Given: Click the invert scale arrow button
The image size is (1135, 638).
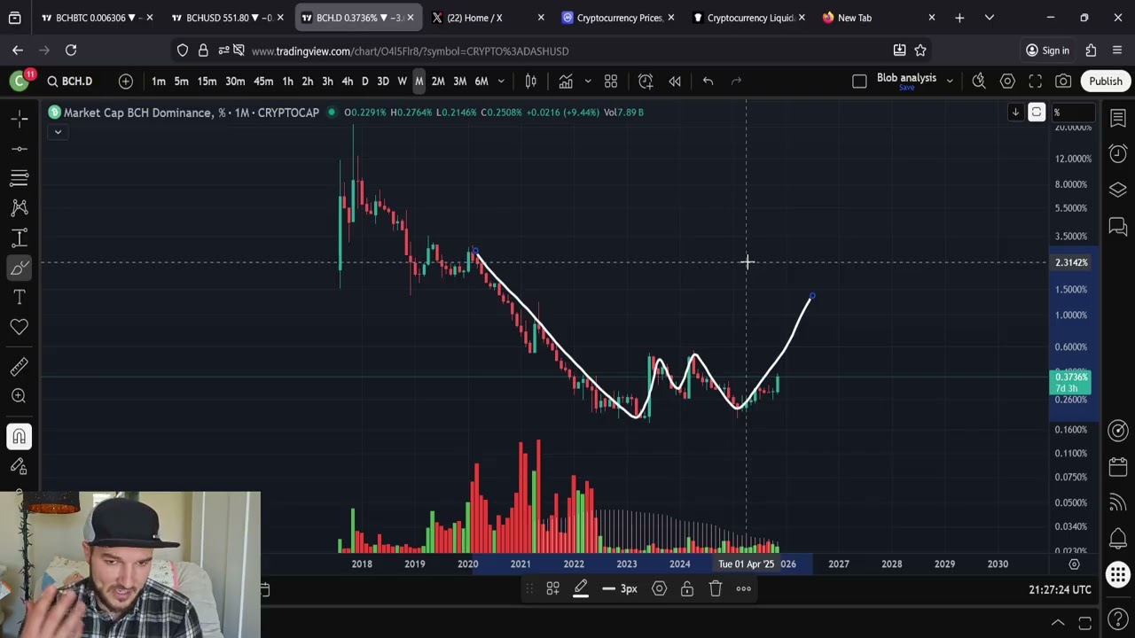Looking at the screenshot, I should click(1015, 113).
